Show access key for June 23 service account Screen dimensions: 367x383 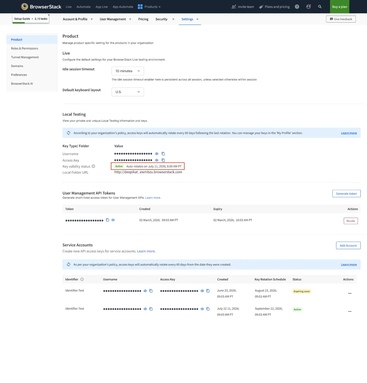tap(202, 291)
